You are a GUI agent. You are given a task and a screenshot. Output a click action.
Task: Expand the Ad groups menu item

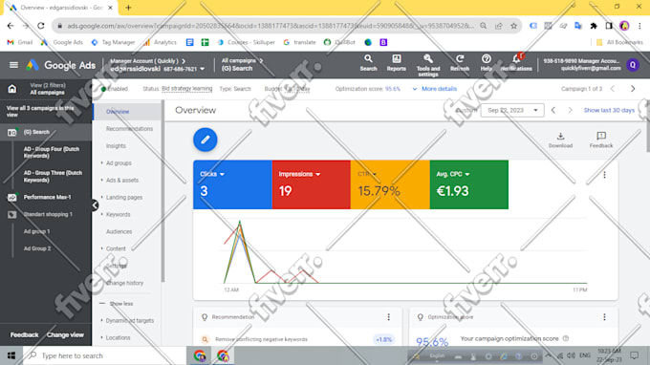pyautogui.click(x=119, y=163)
